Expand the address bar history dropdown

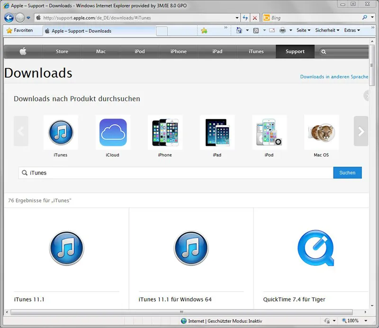coord(237,18)
